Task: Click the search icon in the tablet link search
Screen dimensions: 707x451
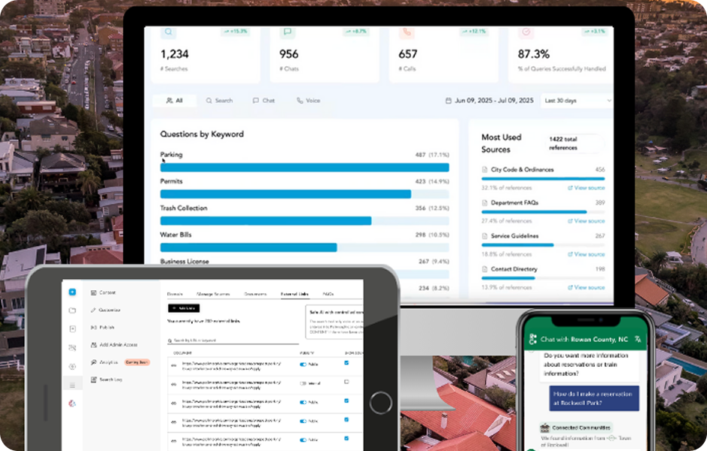Action: click(x=170, y=341)
